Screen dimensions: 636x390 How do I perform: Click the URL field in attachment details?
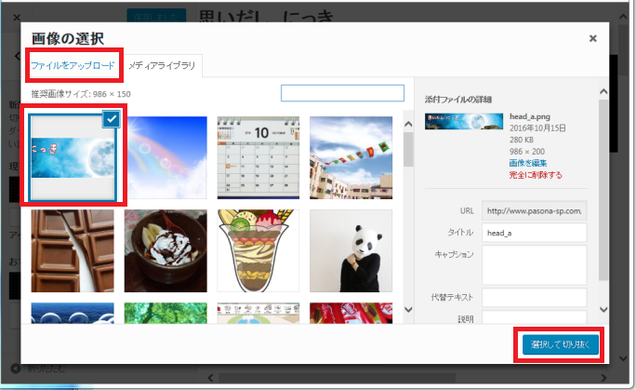point(534,211)
